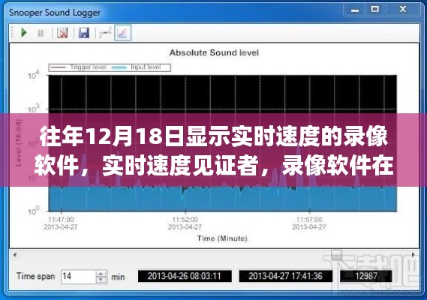427x300 pixels.
Task: Click the horizontal scrollbar left arrow
Action: click(15, 255)
